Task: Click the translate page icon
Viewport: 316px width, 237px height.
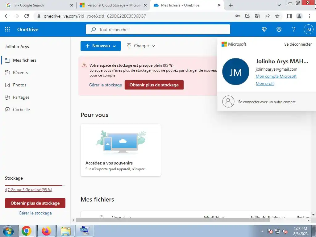Action: (x=257, y=16)
